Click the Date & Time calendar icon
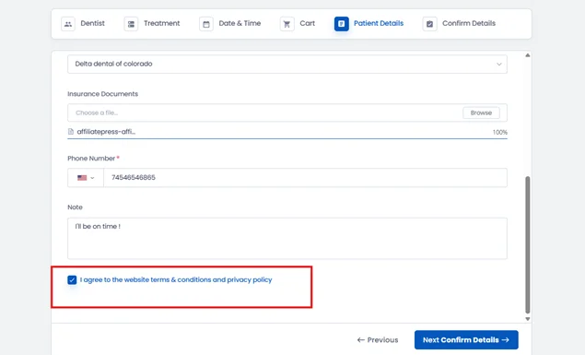The width and height of the screenshot is (585, 355). pos(206,24)
